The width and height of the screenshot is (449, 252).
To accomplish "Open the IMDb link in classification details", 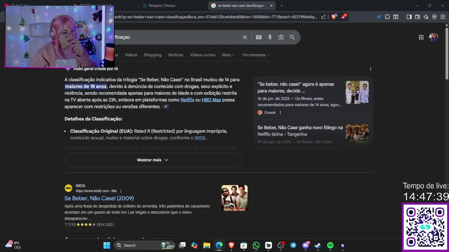I will click(200, 138).
